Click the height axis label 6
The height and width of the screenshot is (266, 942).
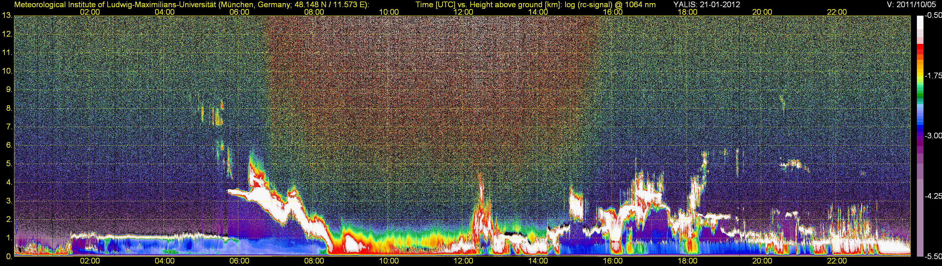coord(9,146)
